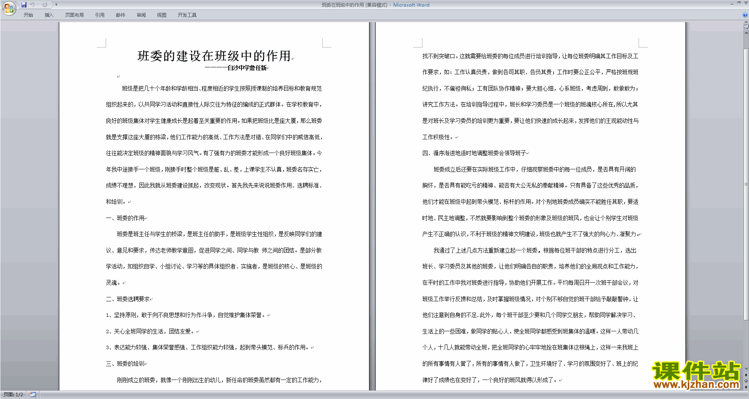Switch to the 引用 tab
The height and width of the screenshot is (399, 749).
click(99, 15)
